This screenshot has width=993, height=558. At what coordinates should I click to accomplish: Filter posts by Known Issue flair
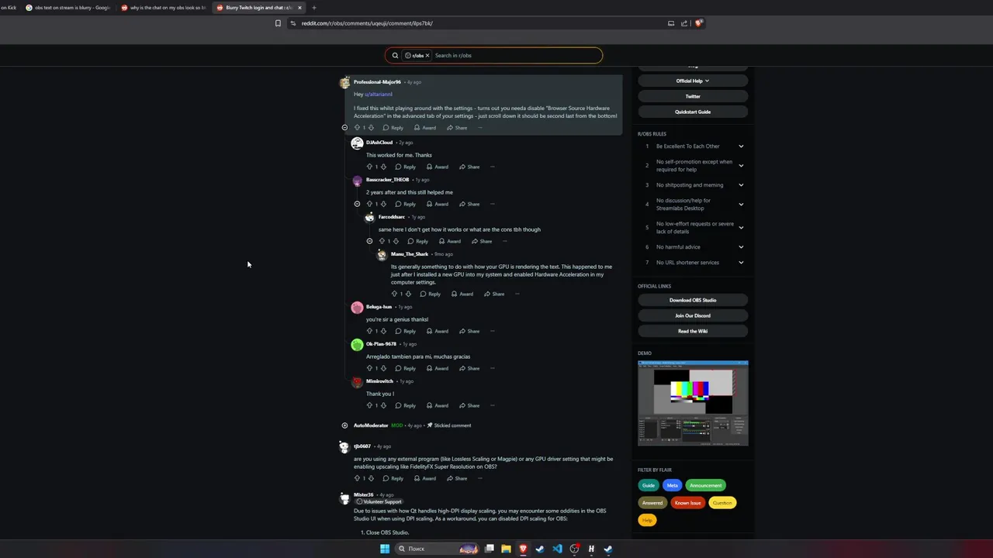pyautogui.click(x=687, y=503)
